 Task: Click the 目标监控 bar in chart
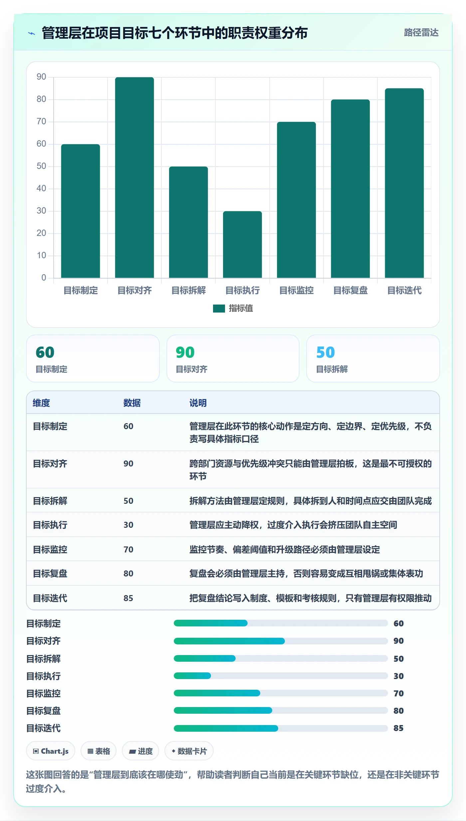[x=296, y=200]
